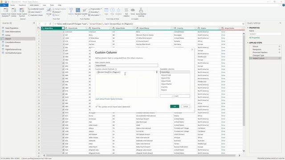Open the File tab
This screenshot has width=285, height=160.
tap(4, 5)
